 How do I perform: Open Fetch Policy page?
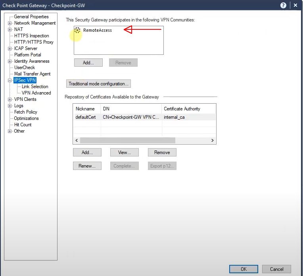point(25,112)
